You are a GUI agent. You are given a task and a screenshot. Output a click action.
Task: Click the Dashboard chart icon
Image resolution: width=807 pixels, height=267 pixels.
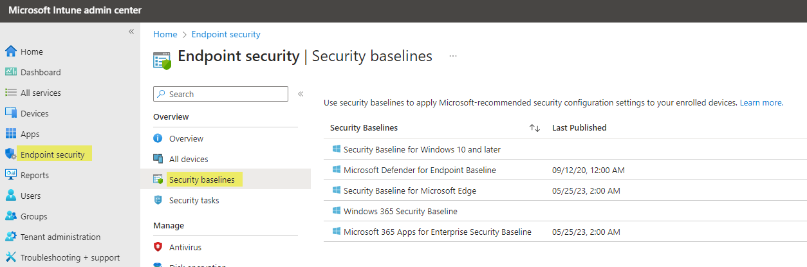tap(10, 72)
